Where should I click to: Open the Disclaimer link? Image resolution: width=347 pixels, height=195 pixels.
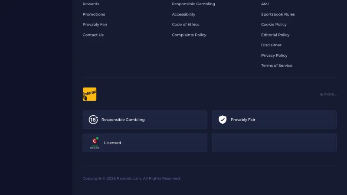(x=271, y=45)
